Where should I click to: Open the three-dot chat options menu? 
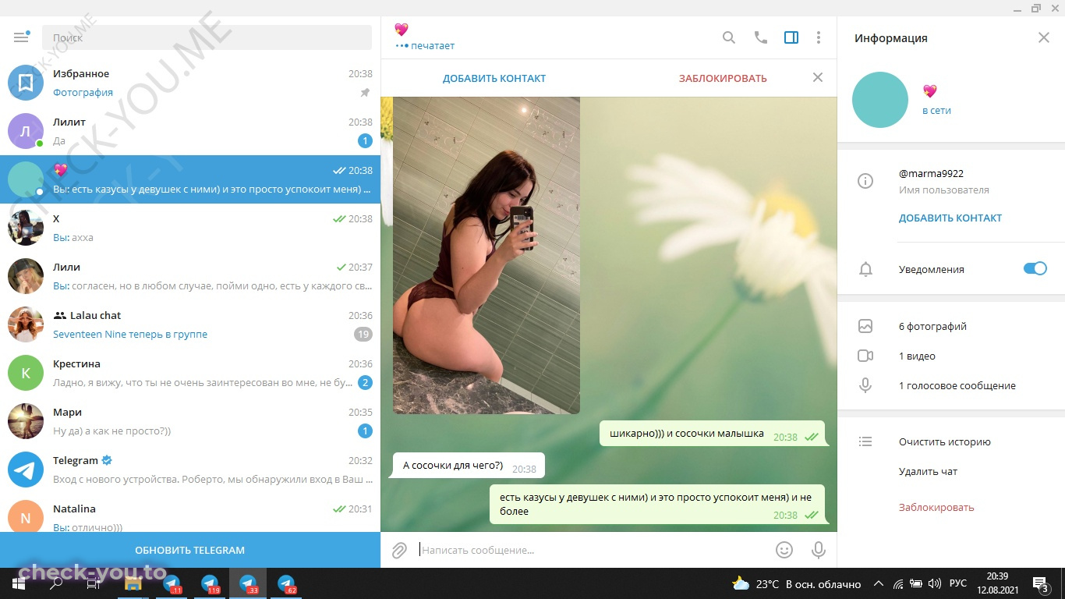[x=819, y=37]
